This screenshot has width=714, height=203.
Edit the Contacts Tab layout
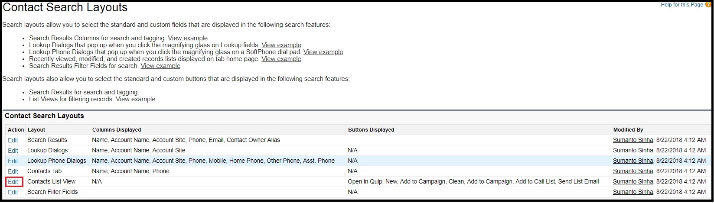[x=13, y=171]
